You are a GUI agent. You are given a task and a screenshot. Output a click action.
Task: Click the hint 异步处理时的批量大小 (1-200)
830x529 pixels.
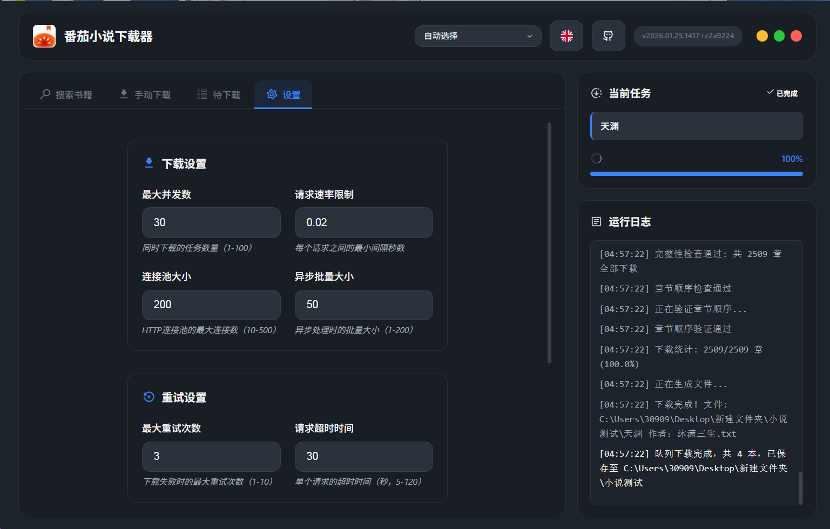(354, 330)
